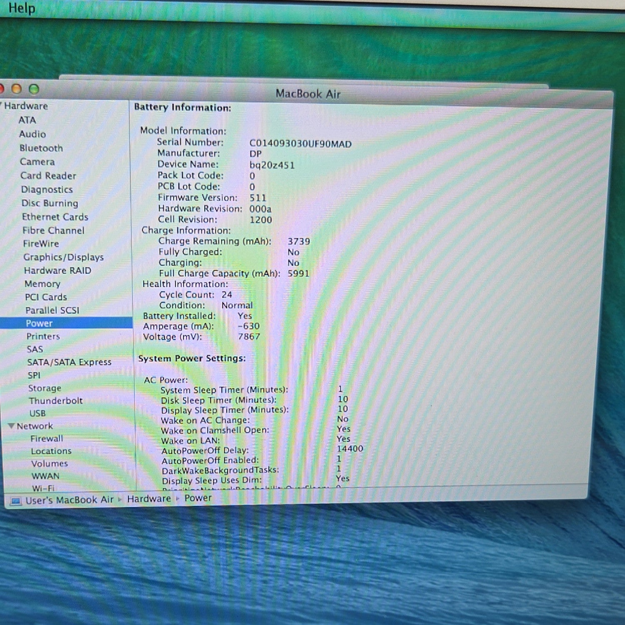This screenshot has height=625, width=625.
Task: Click Power in the bottom path bar
Action: 198,498
